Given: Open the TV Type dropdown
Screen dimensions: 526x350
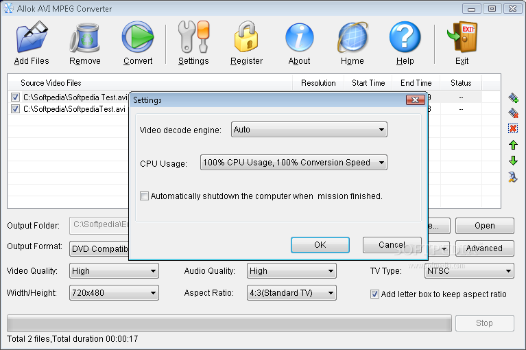Looking at the screenshot, I should (469, 271).
